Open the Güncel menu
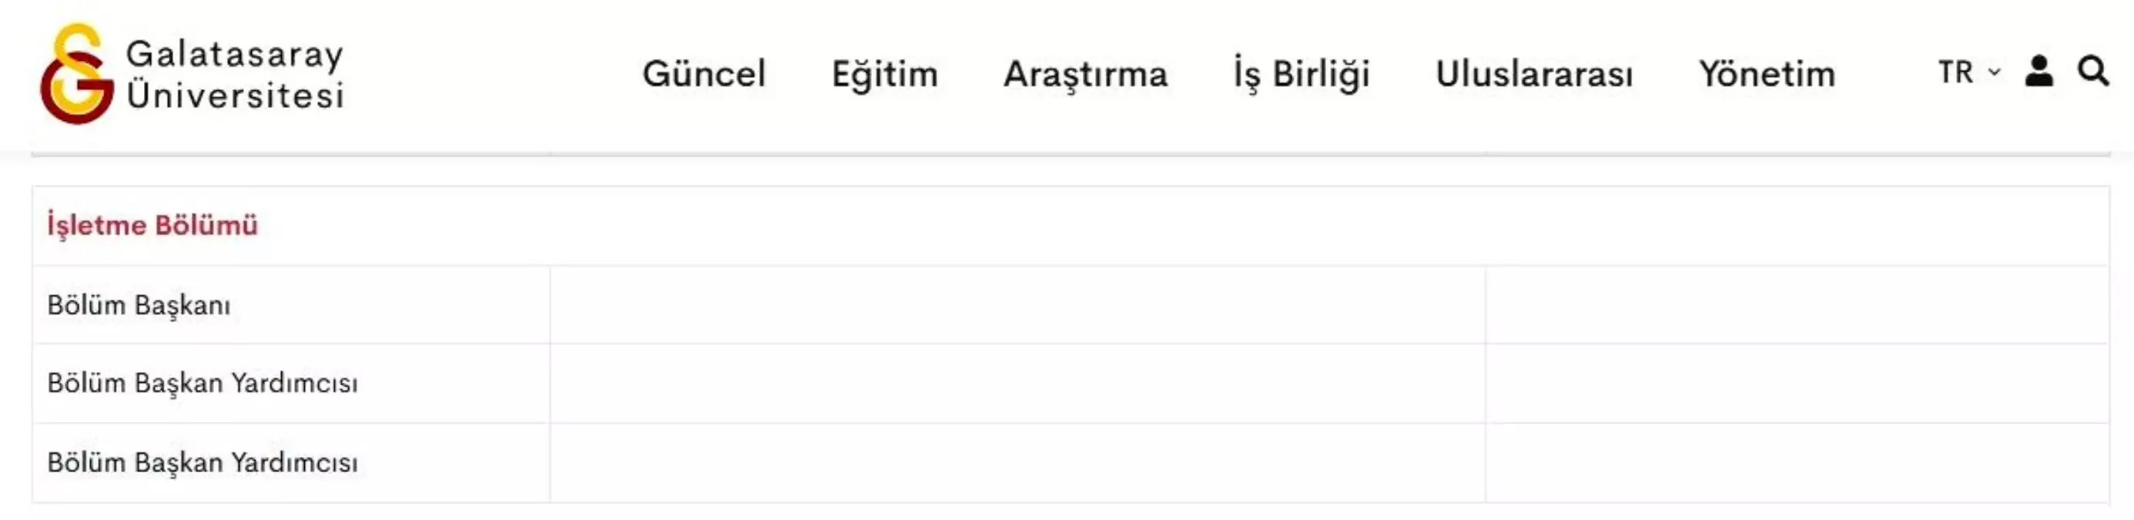The height and width of the screenshot is (520, 2134). [703, 74]
